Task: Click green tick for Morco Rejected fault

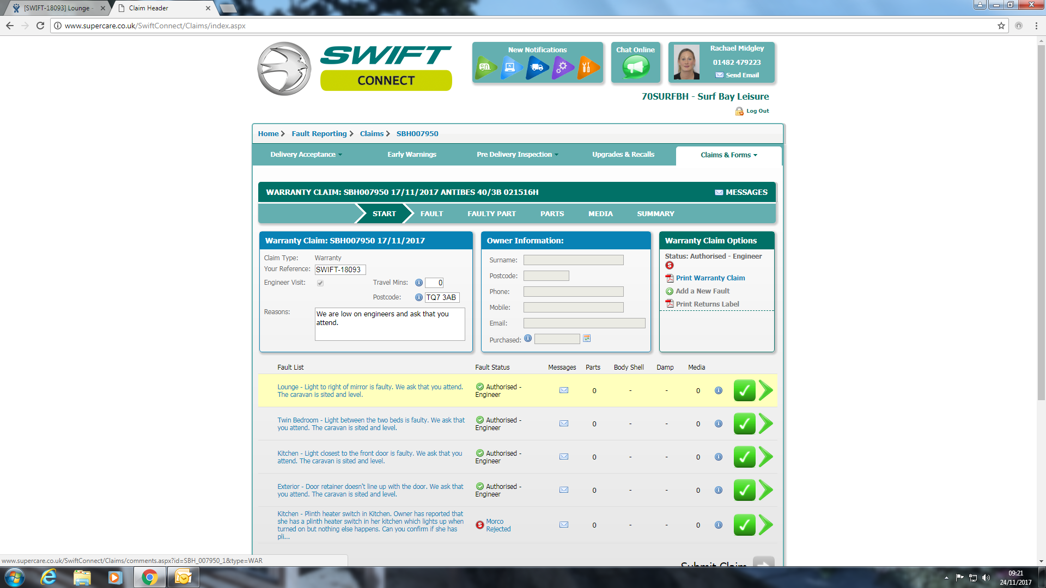Action: (x=744, y=525)
